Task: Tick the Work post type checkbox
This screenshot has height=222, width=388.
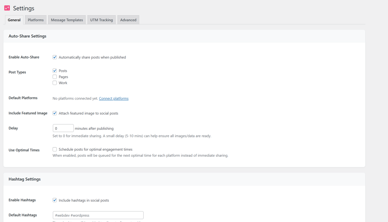Action: 55,83
